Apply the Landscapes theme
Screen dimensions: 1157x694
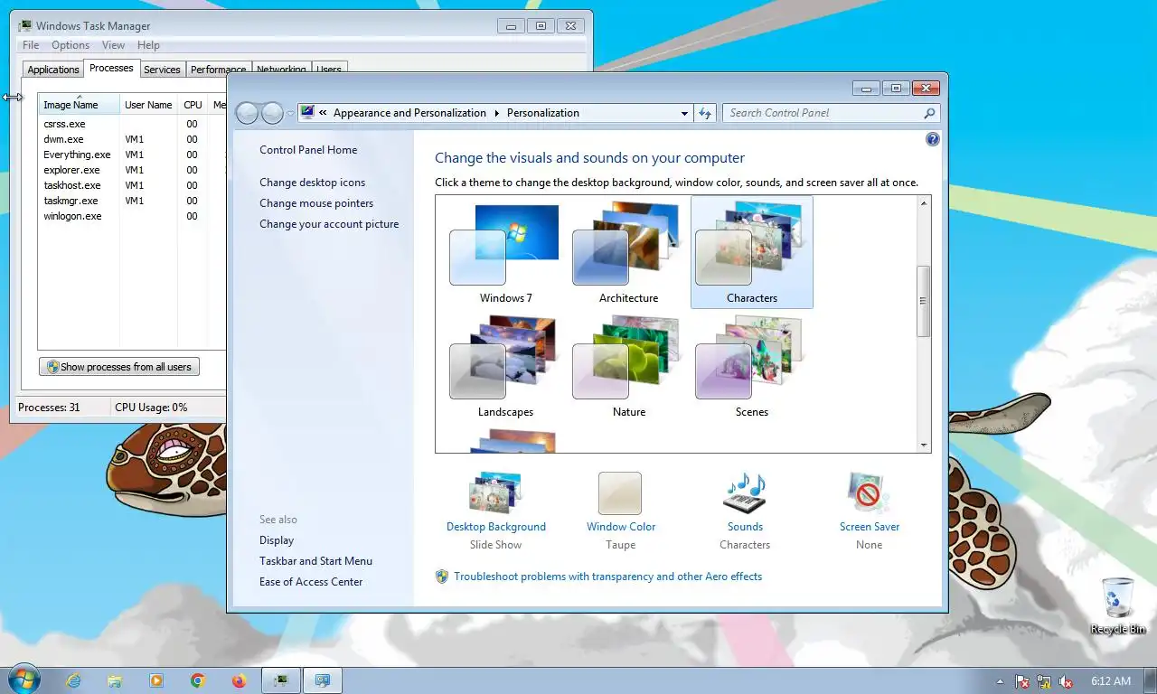(505, 367)
